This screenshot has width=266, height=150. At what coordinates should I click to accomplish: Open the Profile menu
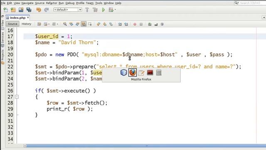coord(80,3)
